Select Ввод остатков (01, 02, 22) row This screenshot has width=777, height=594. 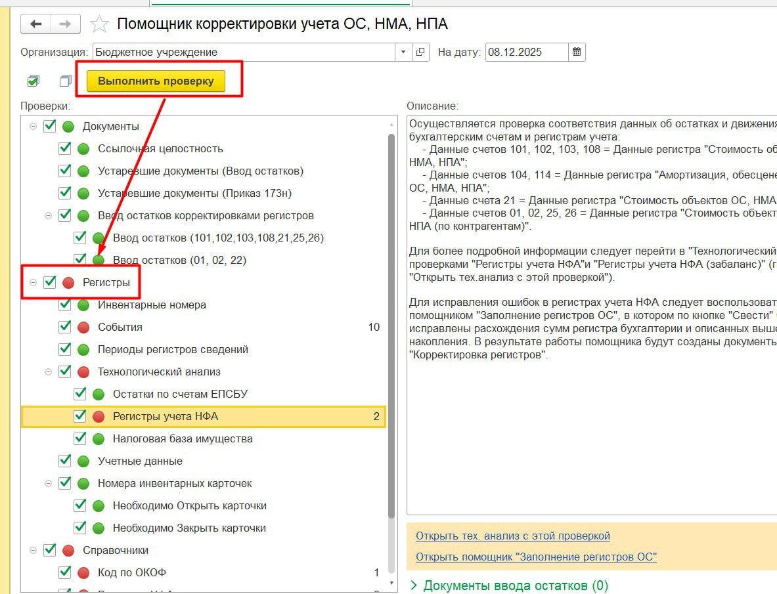(203, 261)
